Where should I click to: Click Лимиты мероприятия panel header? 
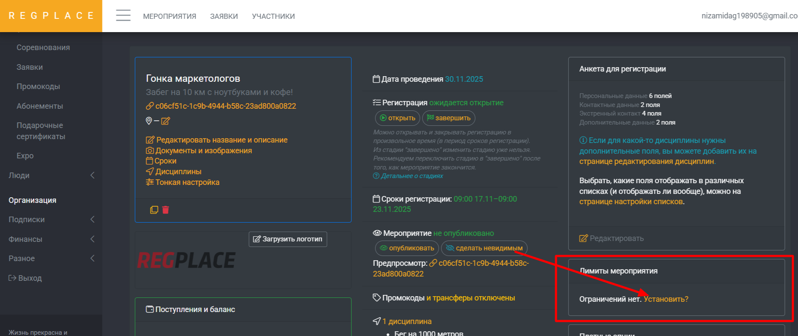tap(676, 271)
